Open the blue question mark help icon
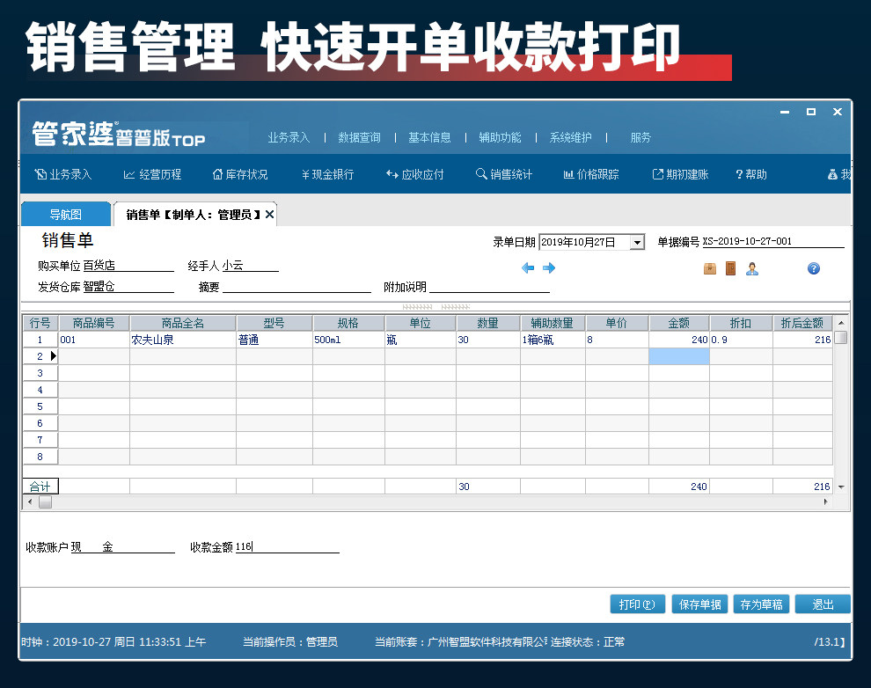Screen dimensions: 871x688 coord(813,268)
